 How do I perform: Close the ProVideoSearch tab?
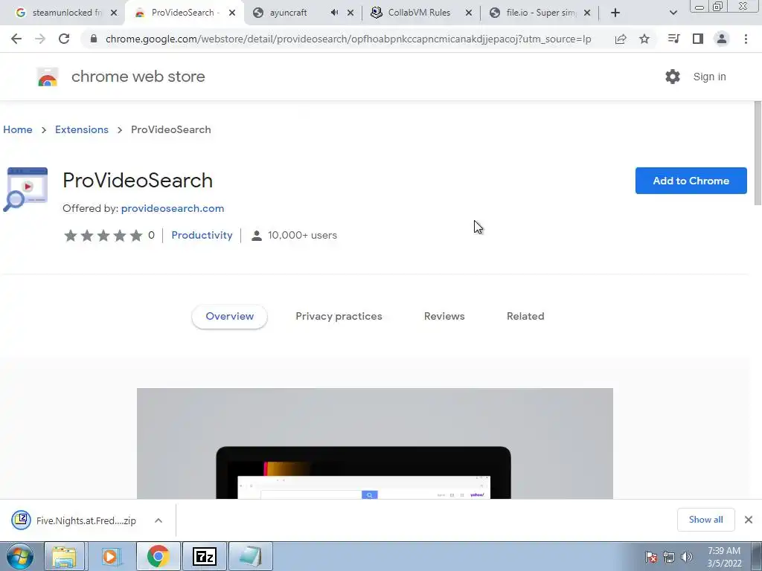[x=232, y=13]
